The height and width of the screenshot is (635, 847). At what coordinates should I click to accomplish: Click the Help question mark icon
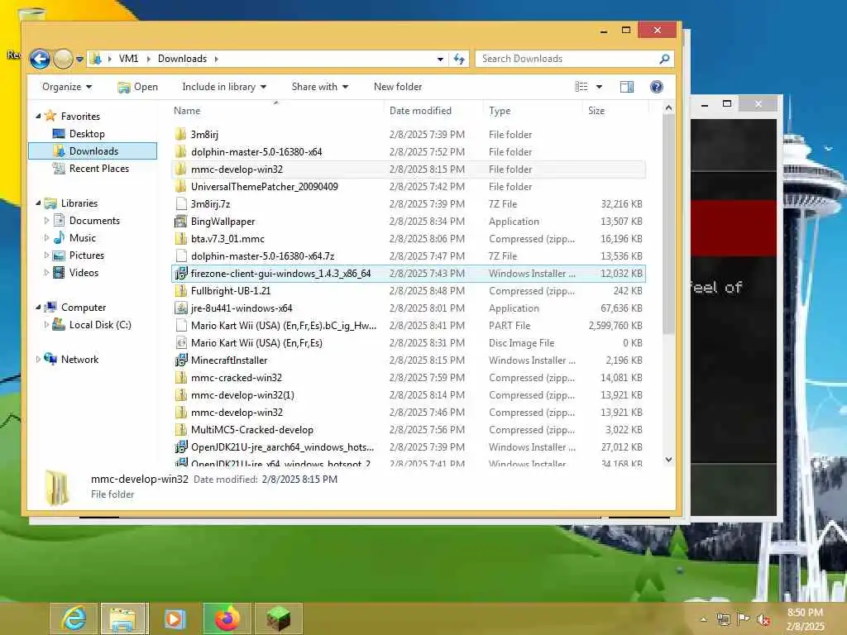(x=656, y=87)
